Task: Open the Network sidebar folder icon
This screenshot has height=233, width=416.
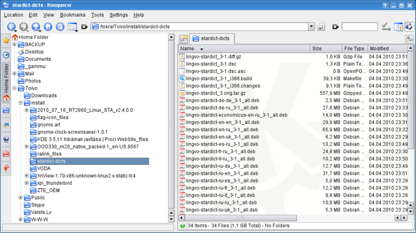Action: (x=6, y=110)
